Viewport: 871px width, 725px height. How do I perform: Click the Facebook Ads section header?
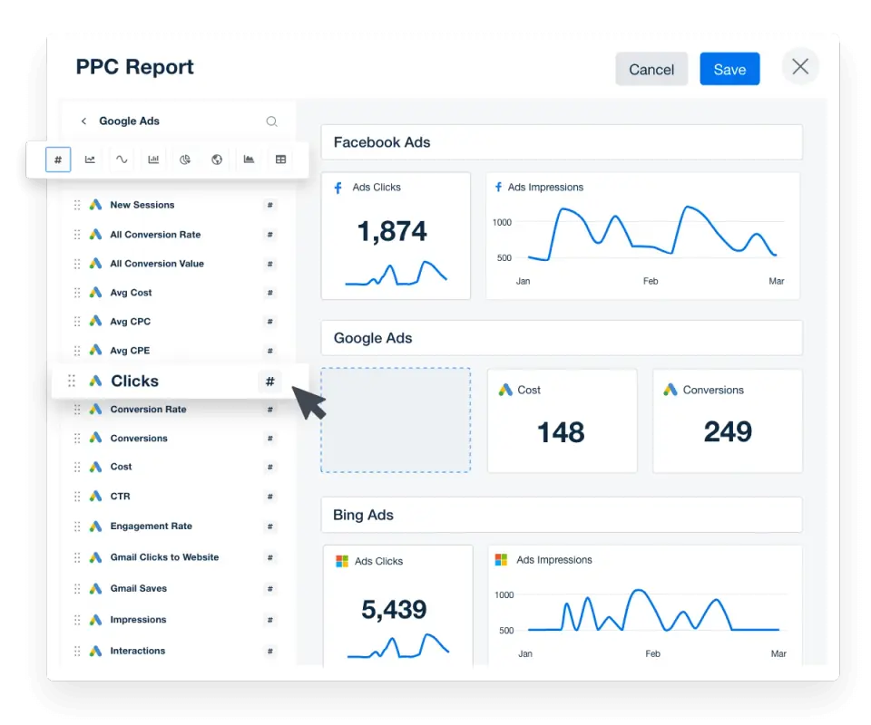[x=562, y=142]
